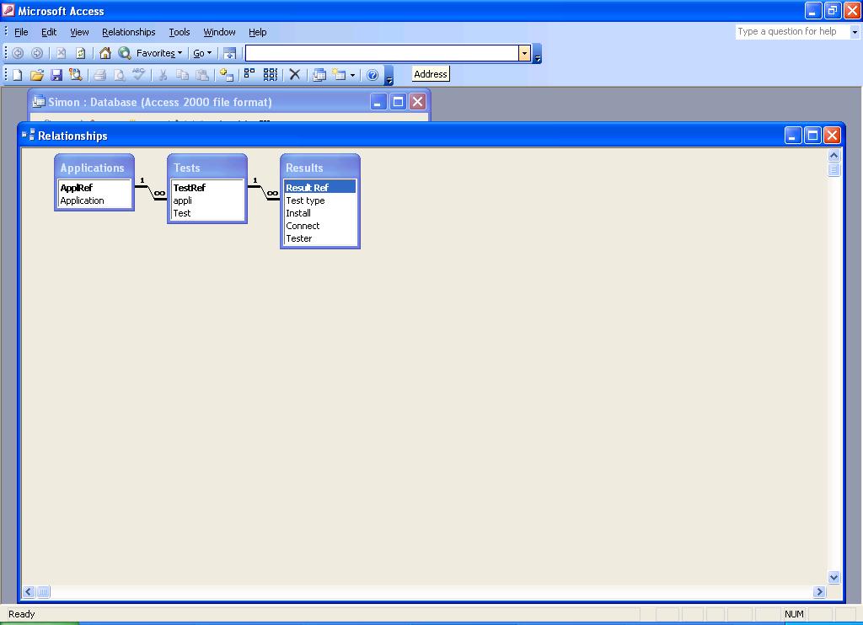Open Web toolbar options arrow
Screen dimensions: 863x625
[x=538, y=54]
